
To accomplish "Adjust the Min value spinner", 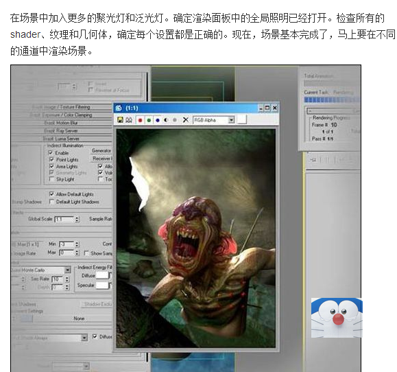I will 77,244.
